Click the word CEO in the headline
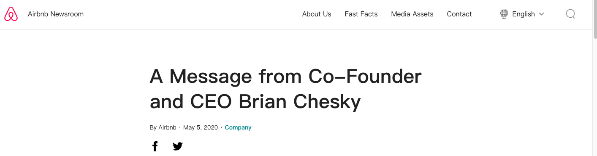 click(x=212, y=102)
